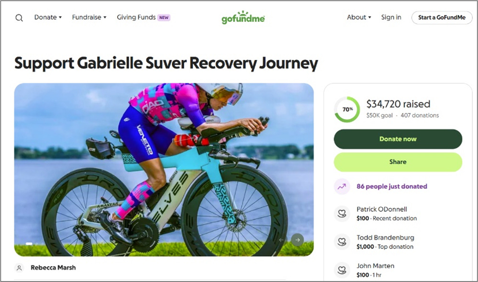Click the light green Share button

point(398,162)
